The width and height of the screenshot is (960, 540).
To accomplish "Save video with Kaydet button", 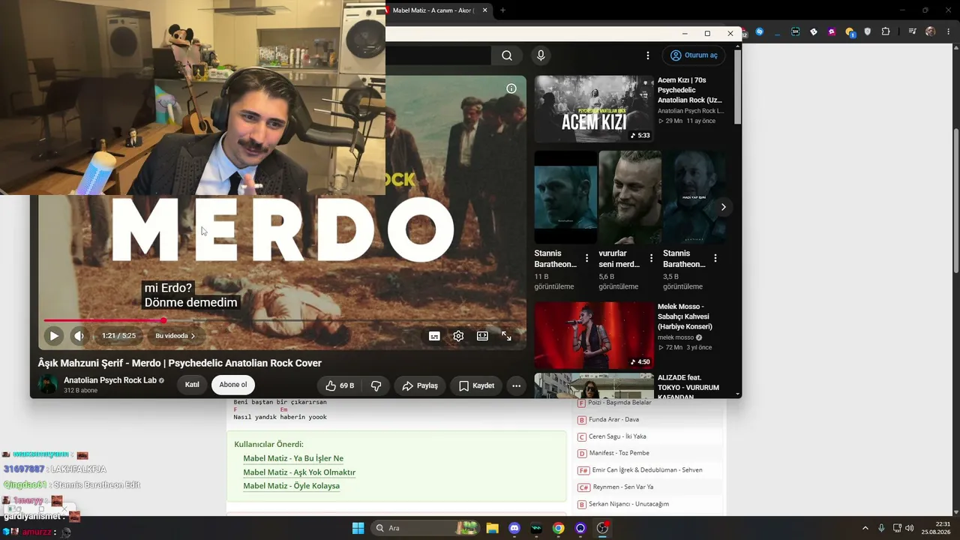I will [x=476, y=385].
